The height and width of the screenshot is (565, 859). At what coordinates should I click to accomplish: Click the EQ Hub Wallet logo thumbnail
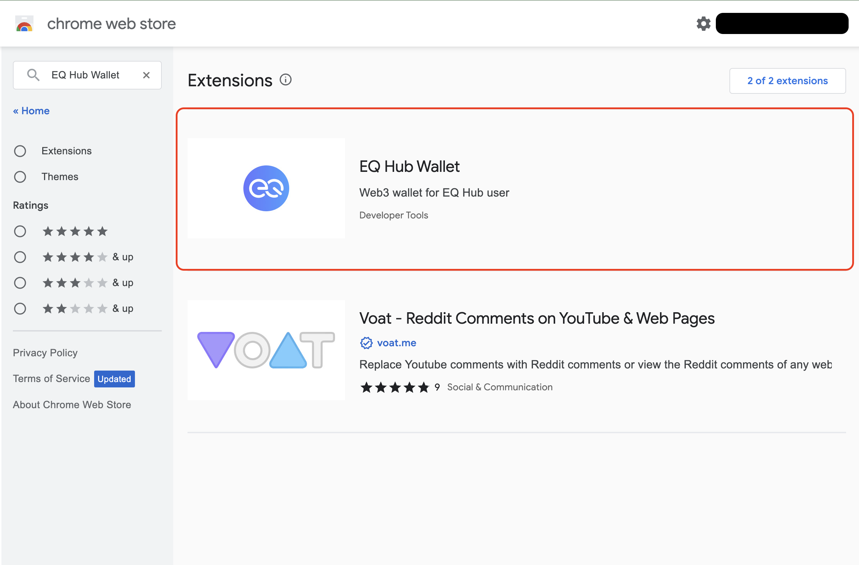[x=266, y=188]
